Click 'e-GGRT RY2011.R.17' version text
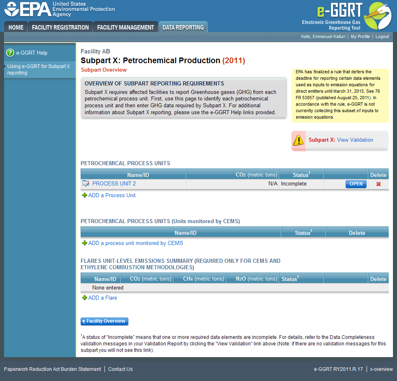 click(x=339, y=369)
